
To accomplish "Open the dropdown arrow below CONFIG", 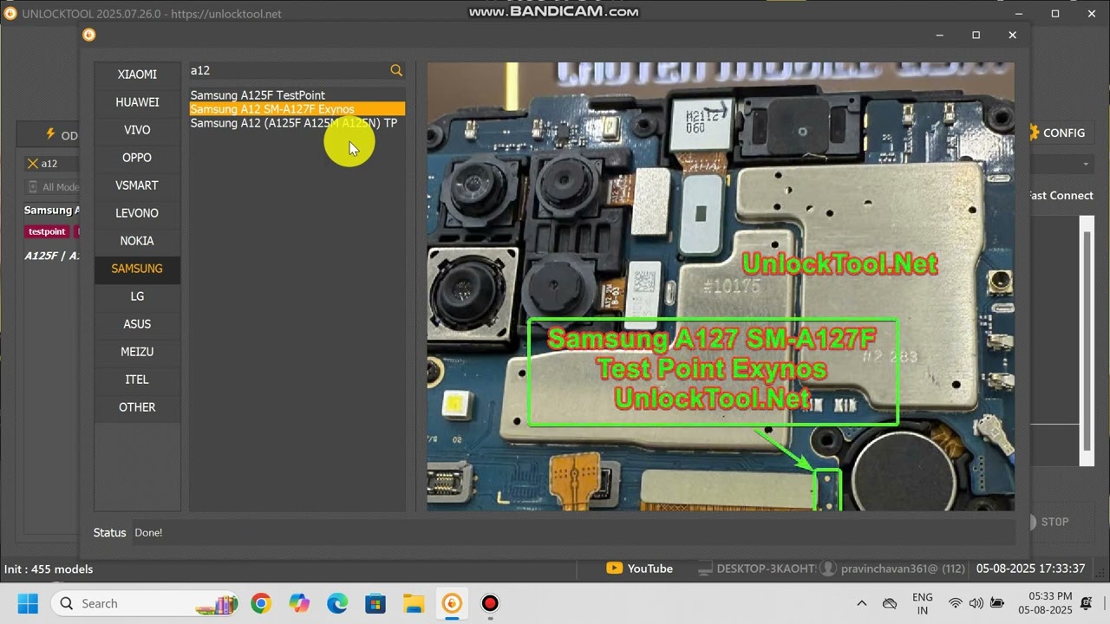I will pyautogui.click(x=1086, y=164).
